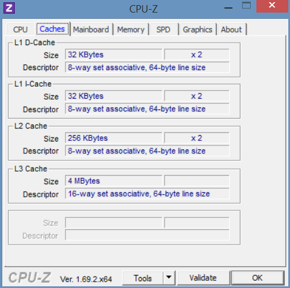Switch to the CPU tab
Image resolution: width=290 pixels, height=288 pixels.
tap(21, 30)
